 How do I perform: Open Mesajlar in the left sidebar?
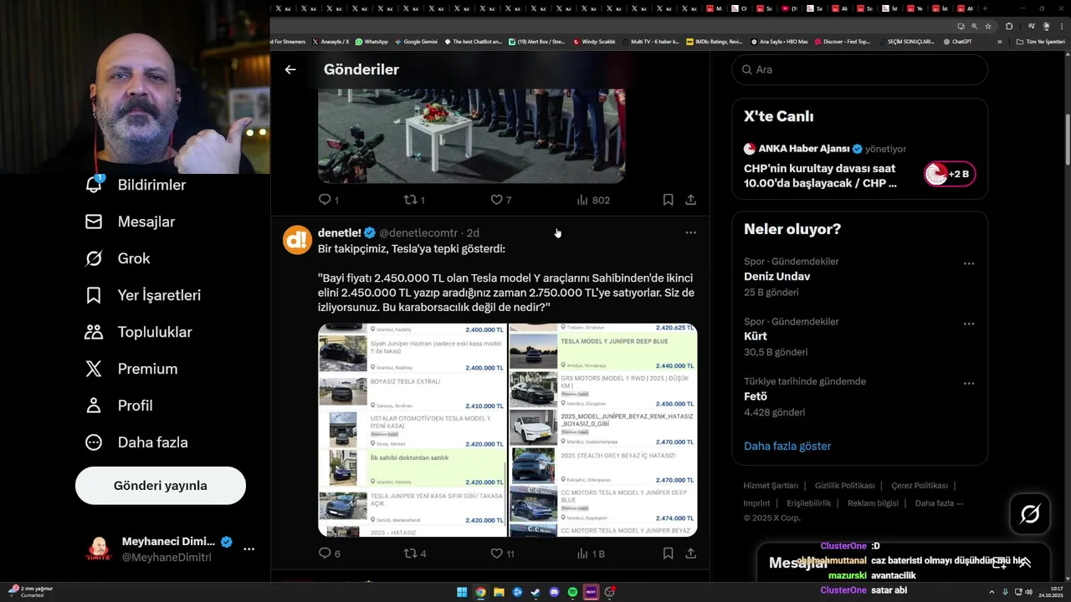[x=131, y=222]
